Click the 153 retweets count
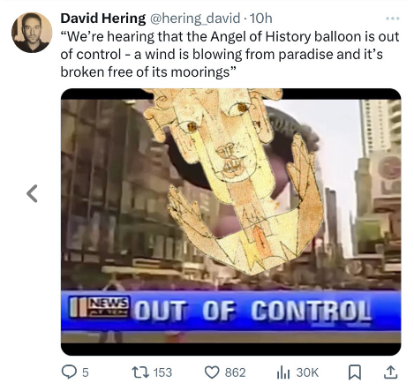This screenshot has width=414, height=391. coord(162,372)
